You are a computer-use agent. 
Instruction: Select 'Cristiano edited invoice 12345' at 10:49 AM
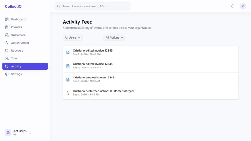click(150, 52)
